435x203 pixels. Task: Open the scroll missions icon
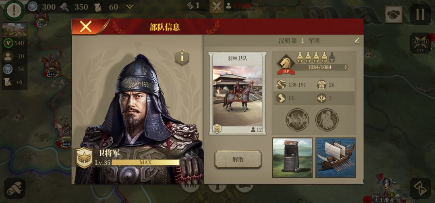(14, 188)
